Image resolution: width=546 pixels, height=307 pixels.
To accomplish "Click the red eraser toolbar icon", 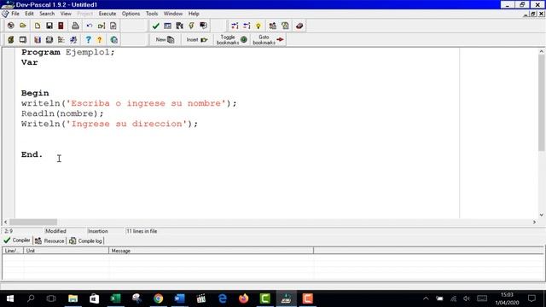I will tap(299, 26).
